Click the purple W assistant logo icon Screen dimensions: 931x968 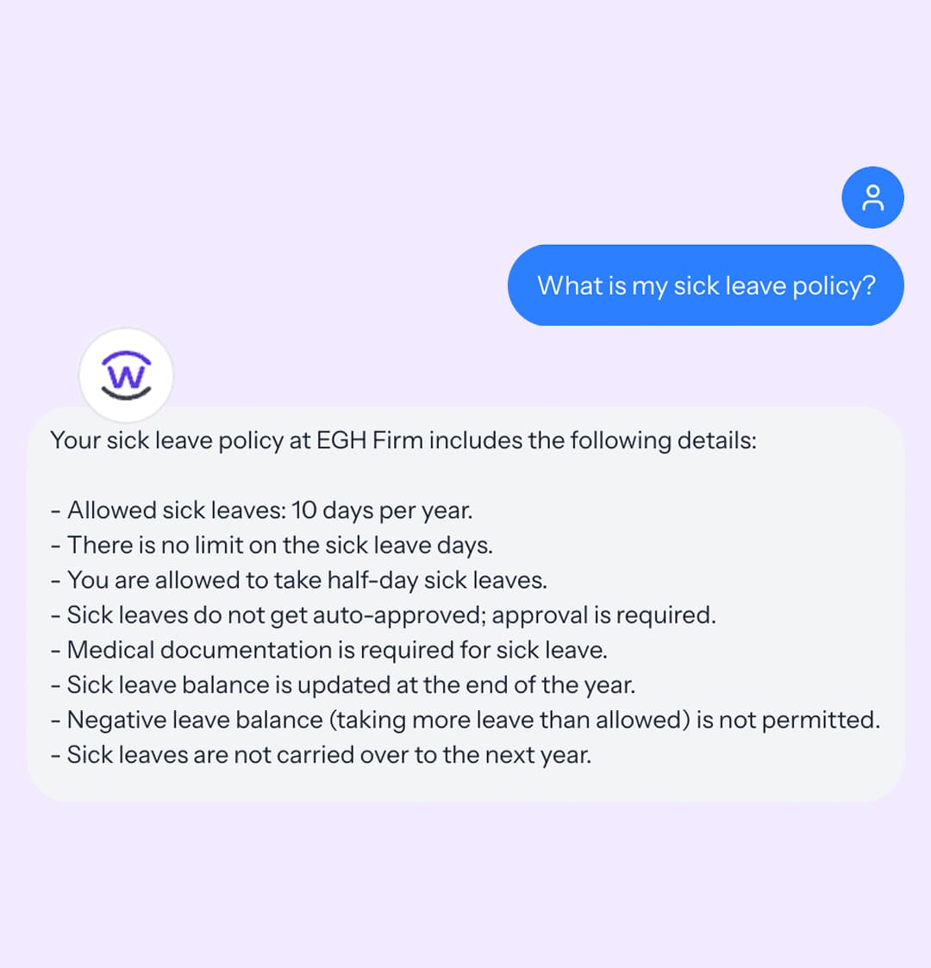coord(127,376)
